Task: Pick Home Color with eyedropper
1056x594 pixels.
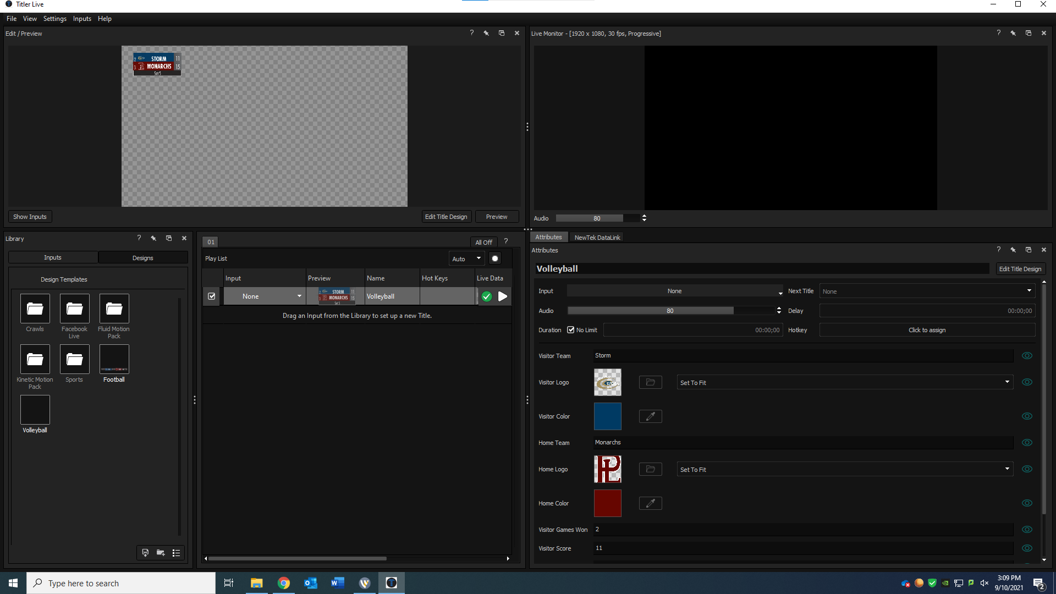Action: [650, 503]
